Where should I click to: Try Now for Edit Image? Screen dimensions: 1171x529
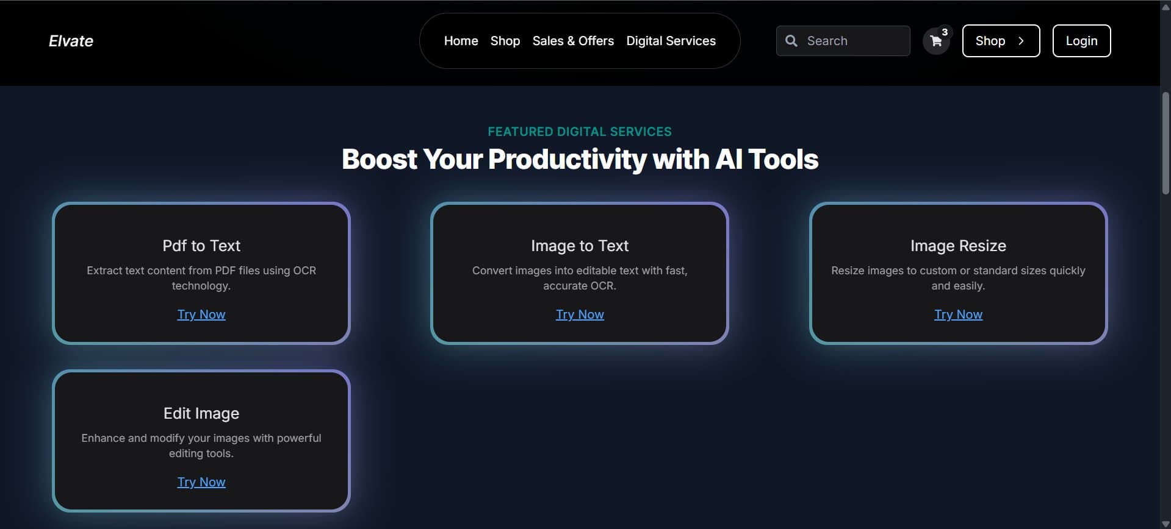[x=201, y=482]
